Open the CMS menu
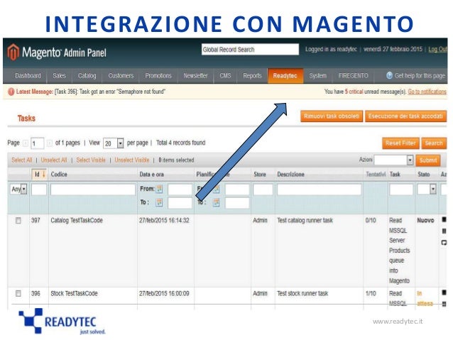The width and height of the screenshot is (453, 340). (225, 76)
